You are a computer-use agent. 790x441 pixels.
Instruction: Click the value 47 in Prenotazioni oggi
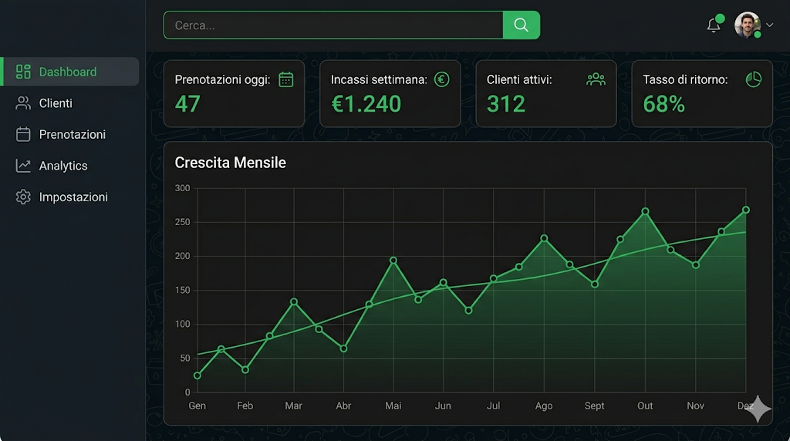pos(187,104)
